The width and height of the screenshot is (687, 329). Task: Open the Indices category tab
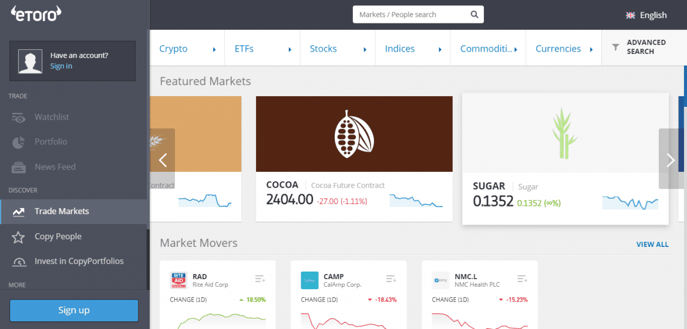tap(400, 49)
